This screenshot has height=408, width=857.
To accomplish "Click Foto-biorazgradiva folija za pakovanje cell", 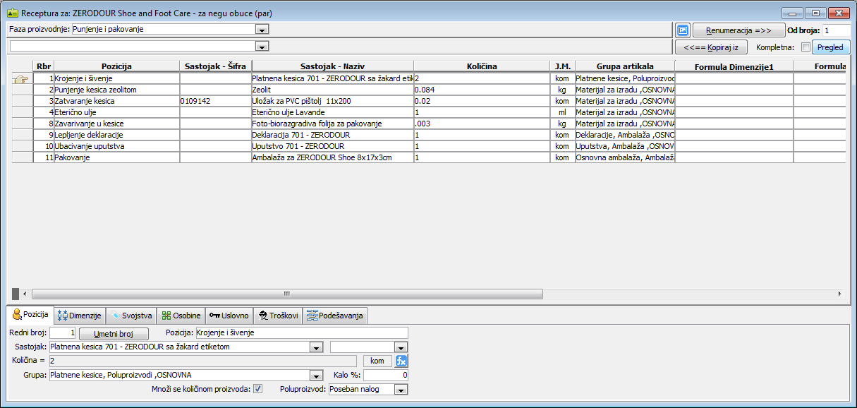I will tap(332, 124).
